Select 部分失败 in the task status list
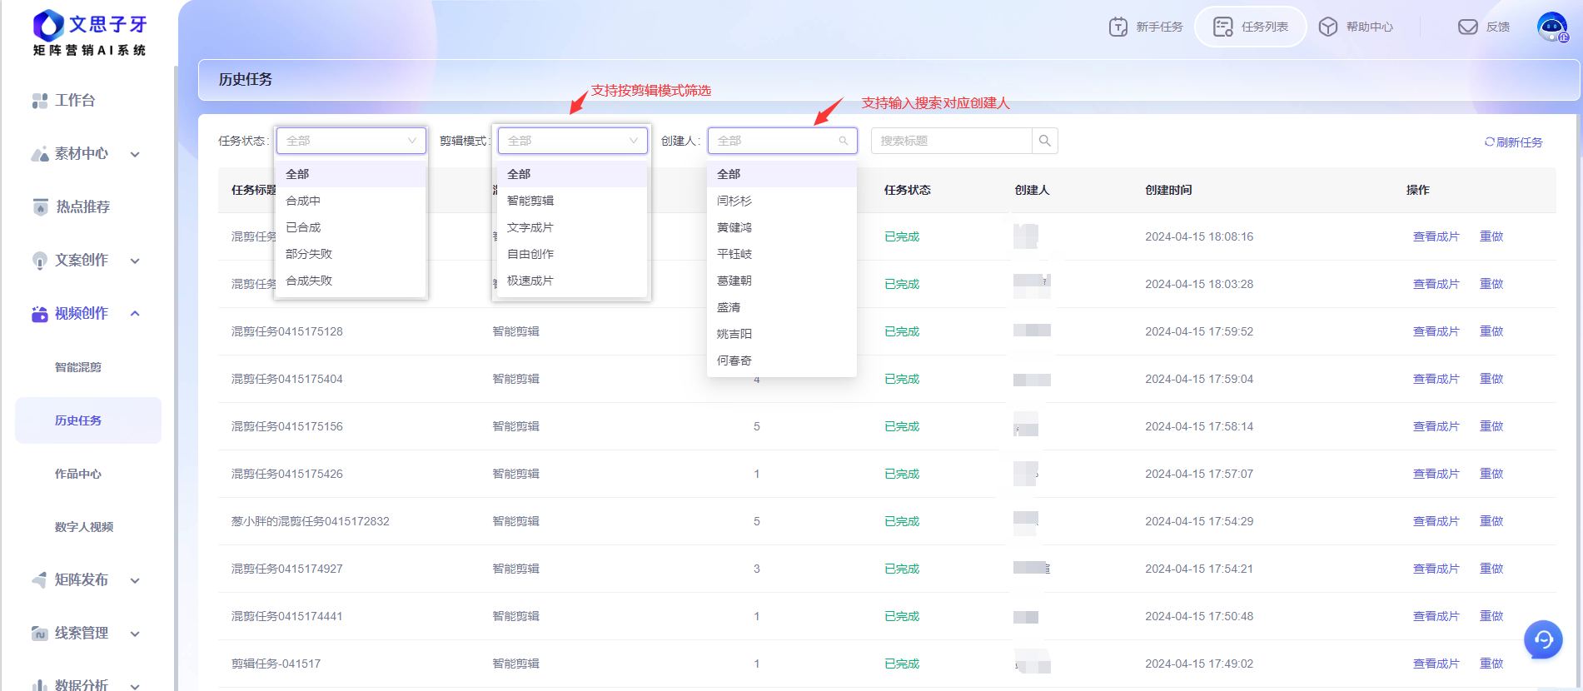 pyautogui.click(x=351, y=254)
